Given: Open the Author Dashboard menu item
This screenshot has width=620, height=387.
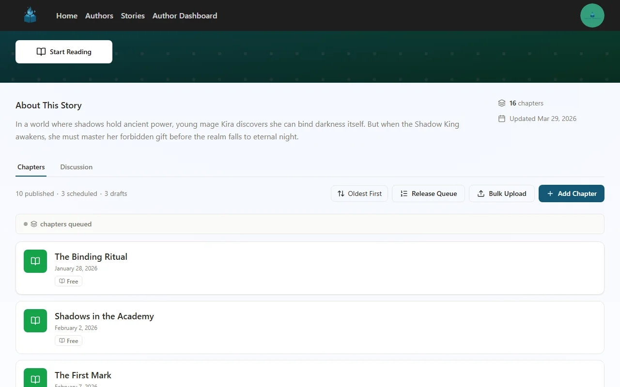Looking at the screenshot, I should [x=185, y=15].
